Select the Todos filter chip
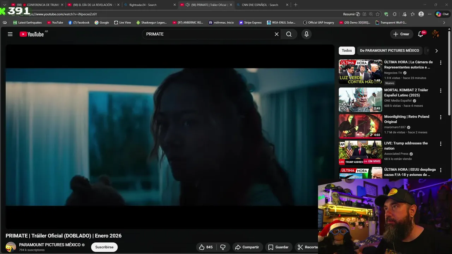The image size is (452, 254). click(347, 50)
